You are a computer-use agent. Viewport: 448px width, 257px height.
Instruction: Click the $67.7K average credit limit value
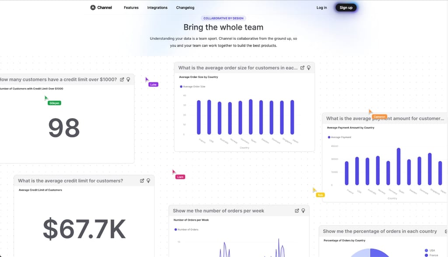(84, 229)
